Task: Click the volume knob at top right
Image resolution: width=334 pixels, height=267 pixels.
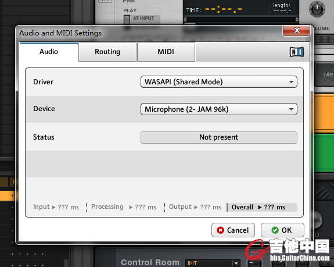Action: [317, 9]
